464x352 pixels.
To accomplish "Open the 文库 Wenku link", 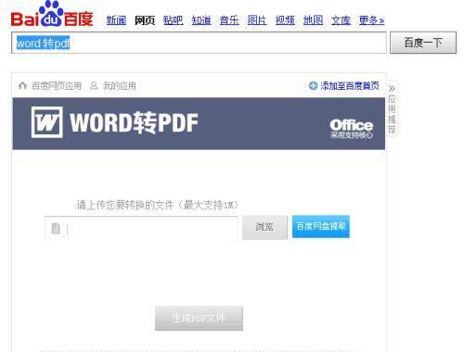I will (x=341, y=20).
